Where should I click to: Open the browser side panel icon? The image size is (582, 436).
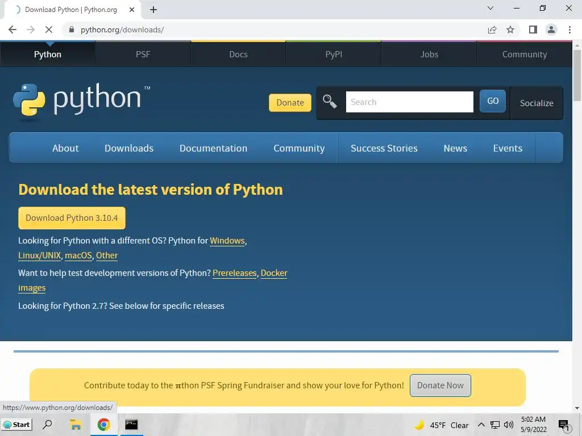pos(533,30)
